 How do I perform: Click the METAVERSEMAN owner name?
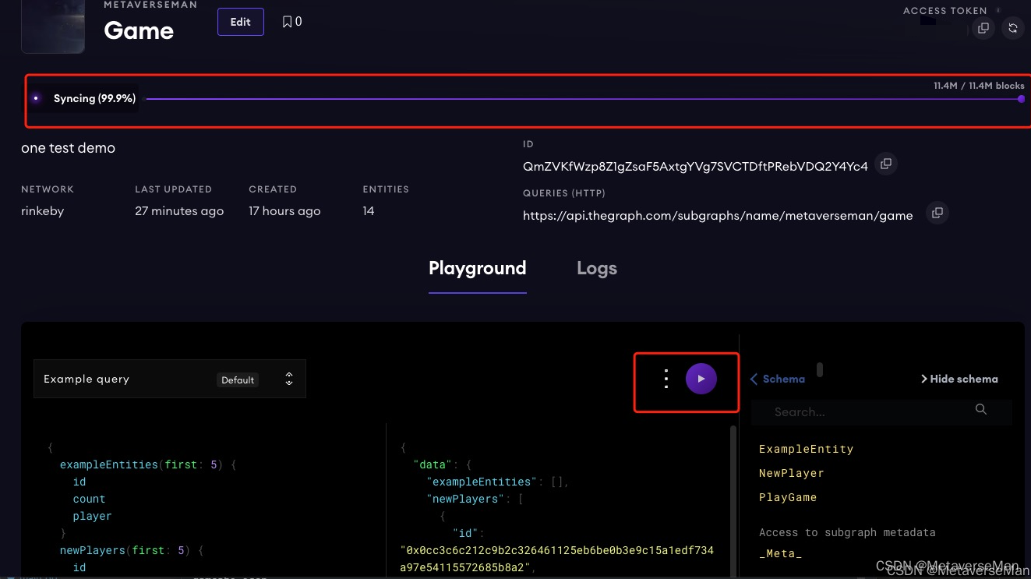pos(150,5)
